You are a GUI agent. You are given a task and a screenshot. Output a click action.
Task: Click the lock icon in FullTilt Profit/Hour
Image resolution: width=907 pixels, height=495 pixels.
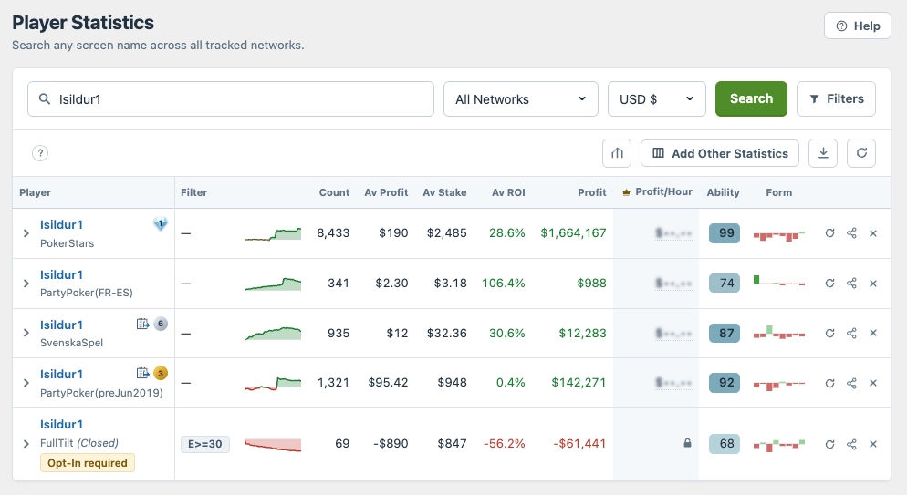(687, 443)
